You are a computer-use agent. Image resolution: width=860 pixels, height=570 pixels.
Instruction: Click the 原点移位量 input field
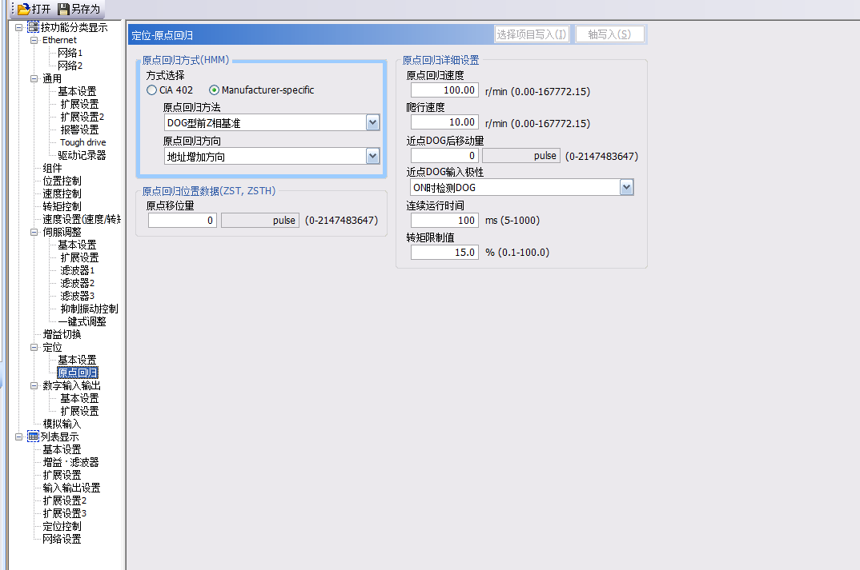(x=182, y=220)
